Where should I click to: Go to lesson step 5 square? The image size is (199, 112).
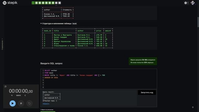[x=46, y=3]
